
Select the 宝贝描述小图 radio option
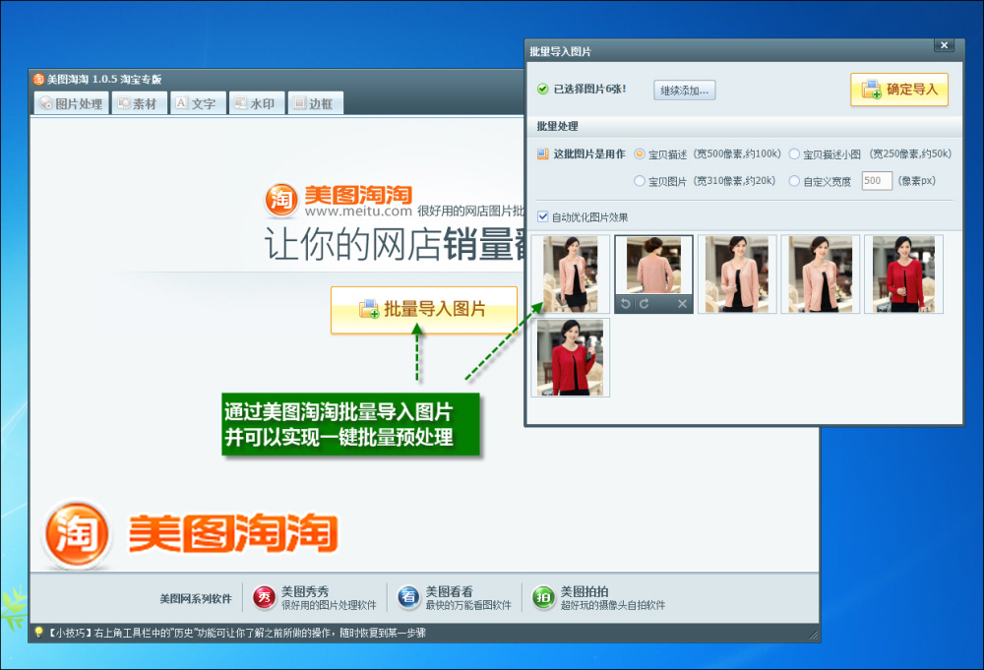794,153
